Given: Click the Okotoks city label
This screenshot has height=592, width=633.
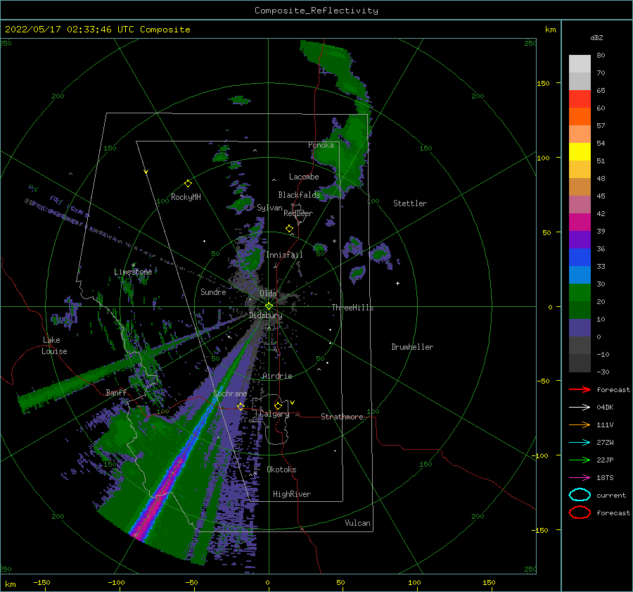Looking at the screenshot, I should [281, 470].
